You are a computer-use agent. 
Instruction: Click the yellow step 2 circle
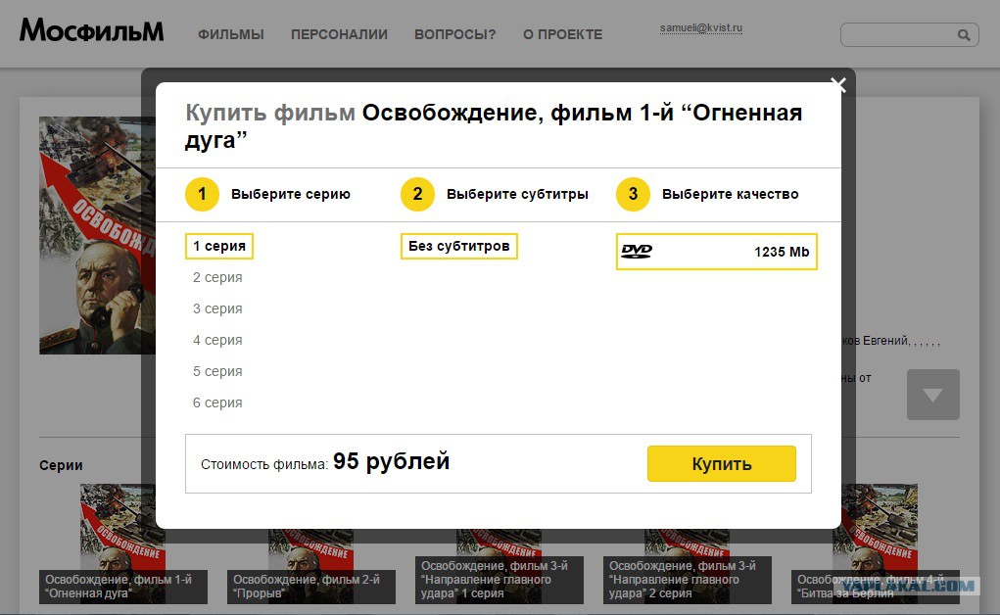(x=417, y=194)
